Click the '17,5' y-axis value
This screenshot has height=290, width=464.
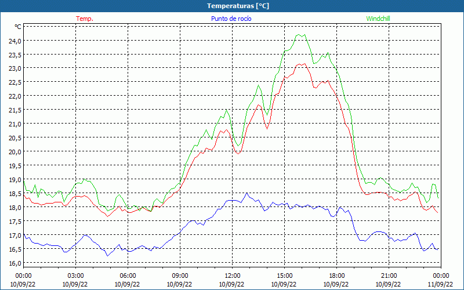tap(15, 222)
